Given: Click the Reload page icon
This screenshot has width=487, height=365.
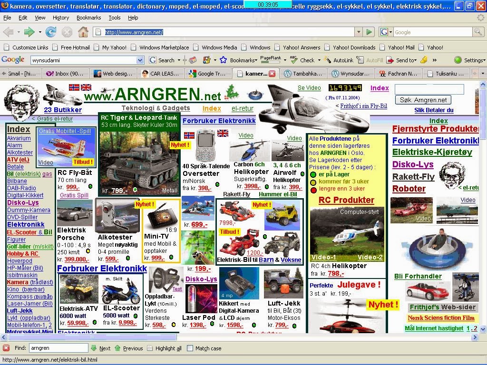Looking at the screenshot, I should tap(51, 32).
